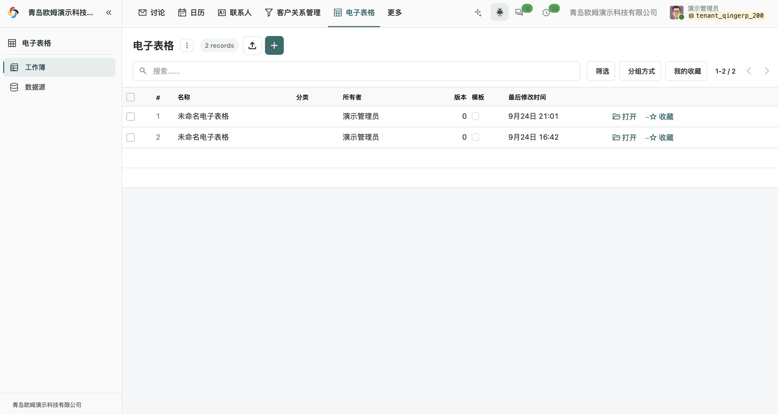Open spreadsheet modified 21:01
778x414 pixels.
coord(624,117)
